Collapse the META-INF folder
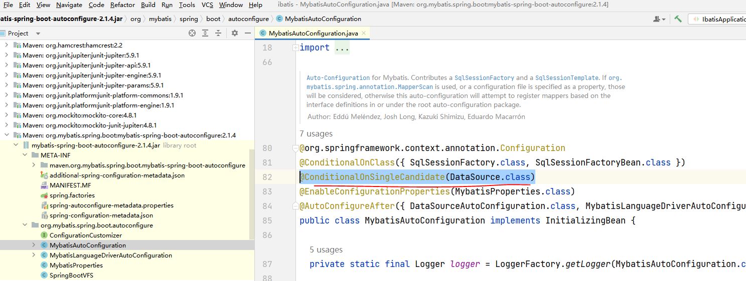 pyautogui.click(x=25, y=155)
